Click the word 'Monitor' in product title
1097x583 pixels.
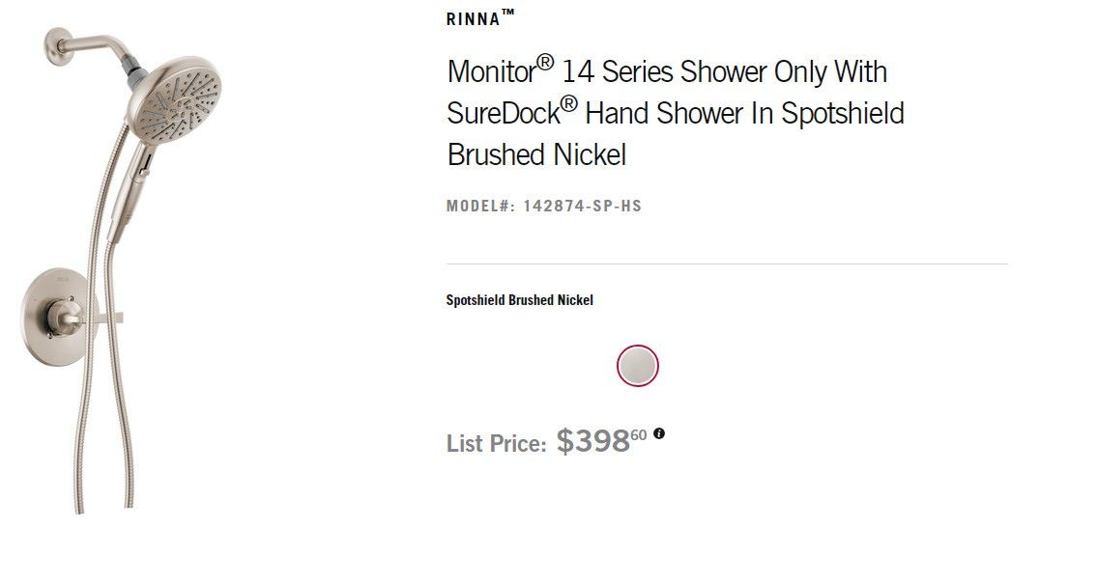[491, 72]
